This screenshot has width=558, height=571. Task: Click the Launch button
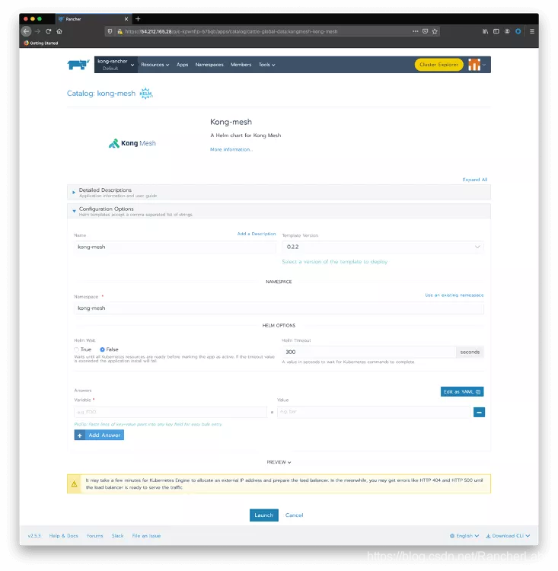click(263, 515)
